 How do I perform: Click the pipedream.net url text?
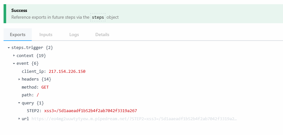134,119
